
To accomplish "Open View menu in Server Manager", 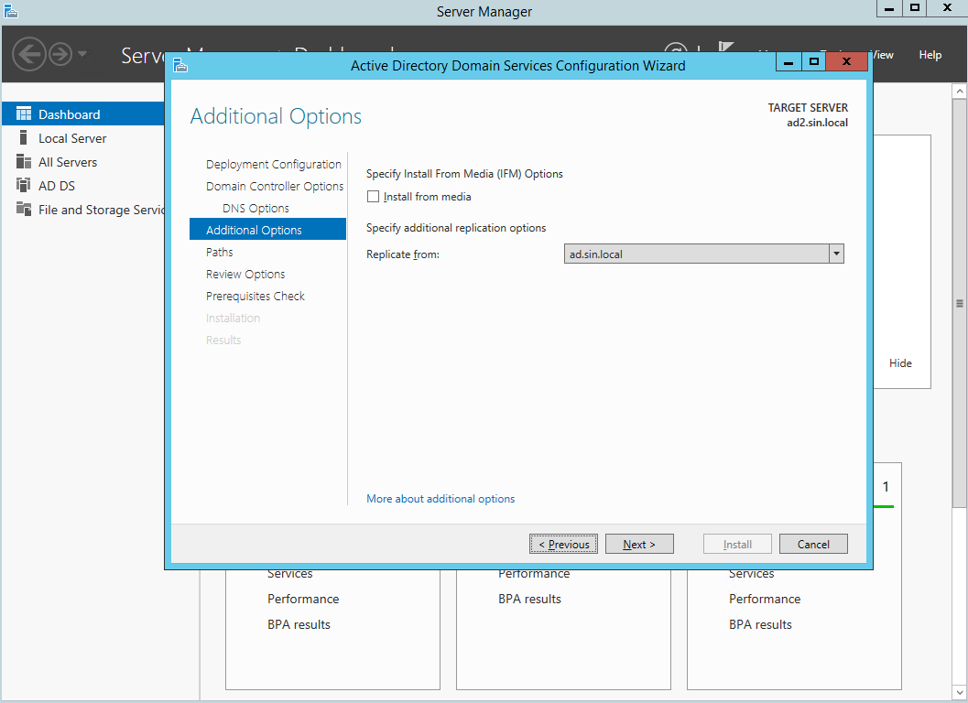I will (884, 55).
